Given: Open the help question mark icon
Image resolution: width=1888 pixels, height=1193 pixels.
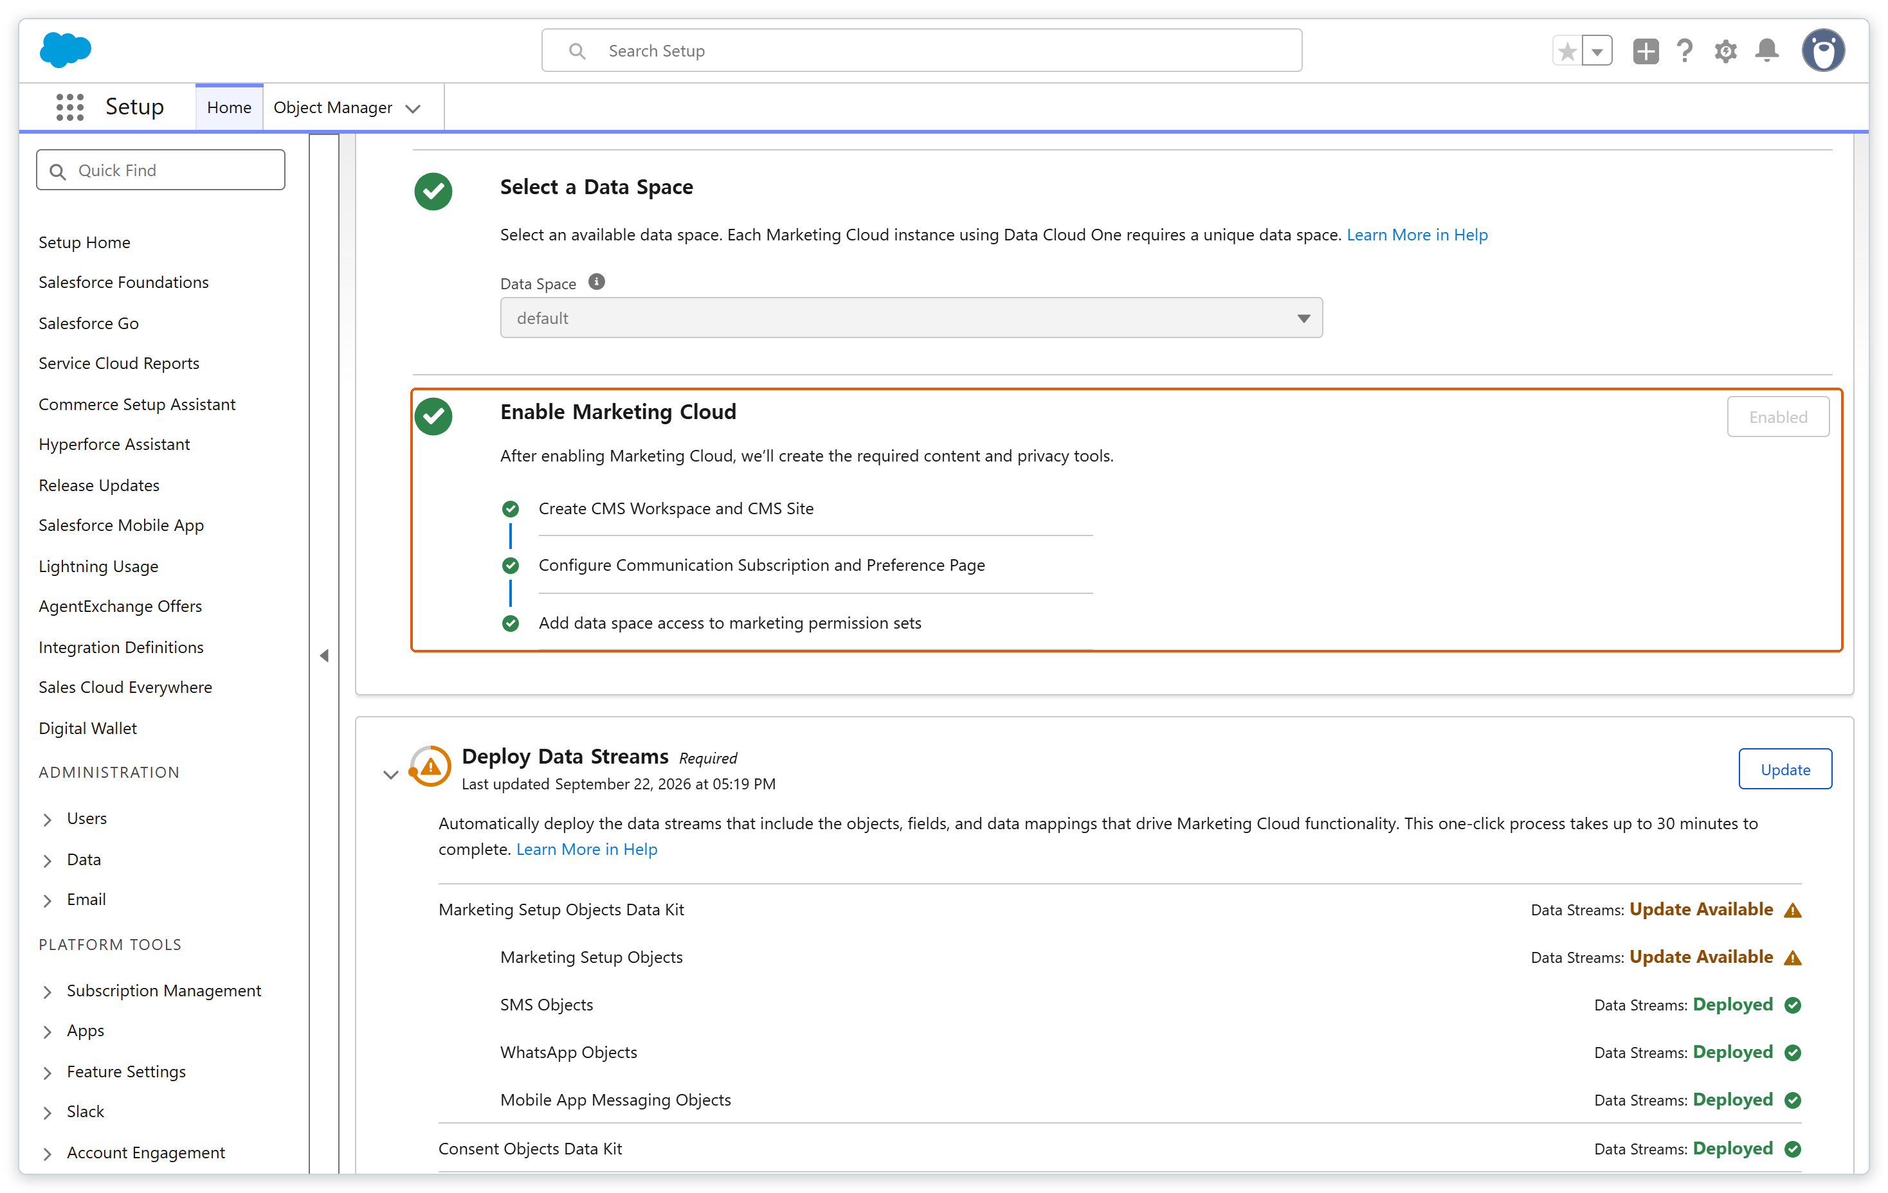Looking at the screenshot, I should click(x=1684, y=51).
